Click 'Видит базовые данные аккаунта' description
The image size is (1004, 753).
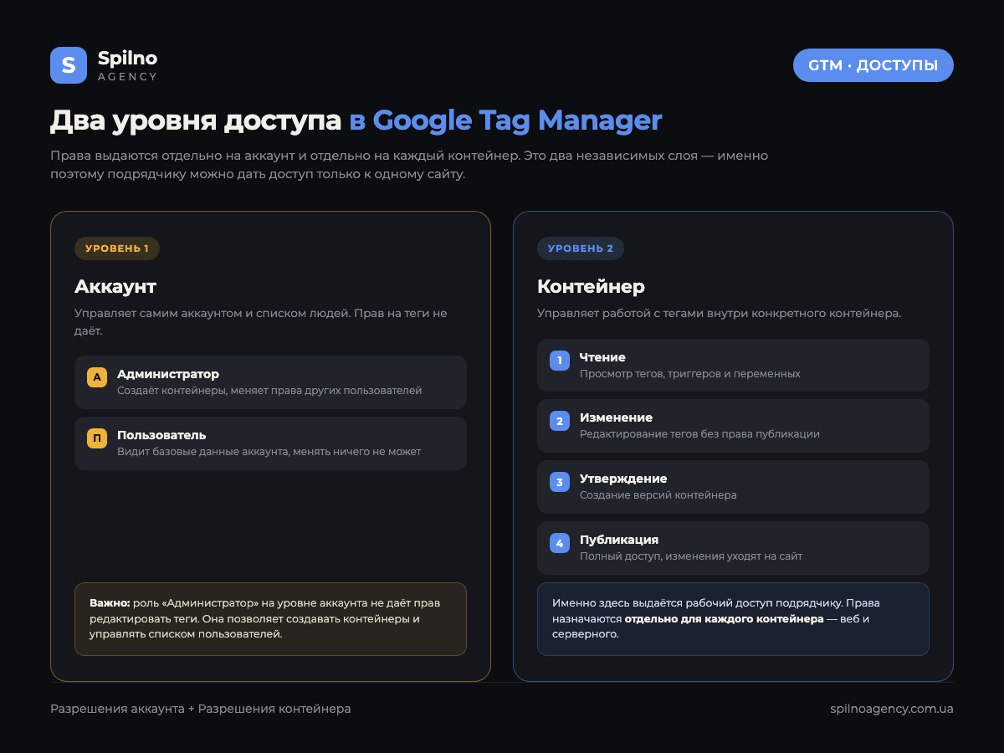pyautogui.click(x=269, y=452)
